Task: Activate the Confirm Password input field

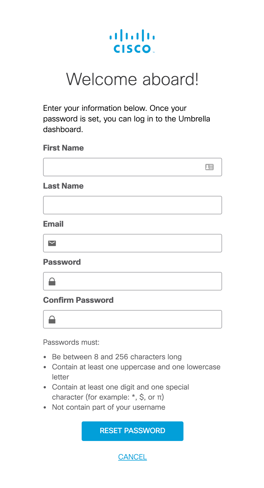Action: point(133,319)
